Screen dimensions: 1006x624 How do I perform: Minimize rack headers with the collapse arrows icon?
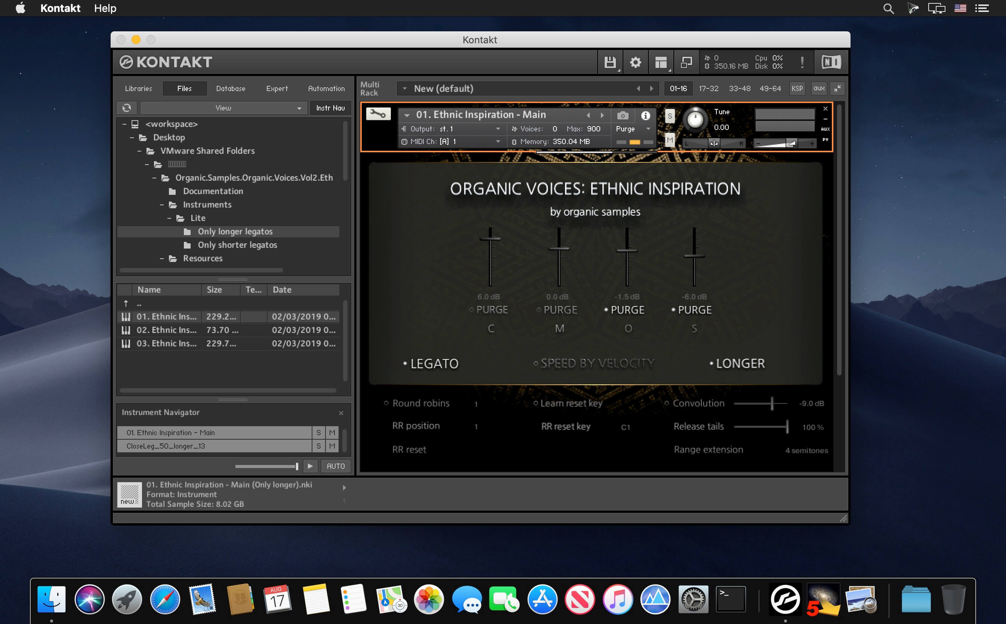tap(837, 88)
